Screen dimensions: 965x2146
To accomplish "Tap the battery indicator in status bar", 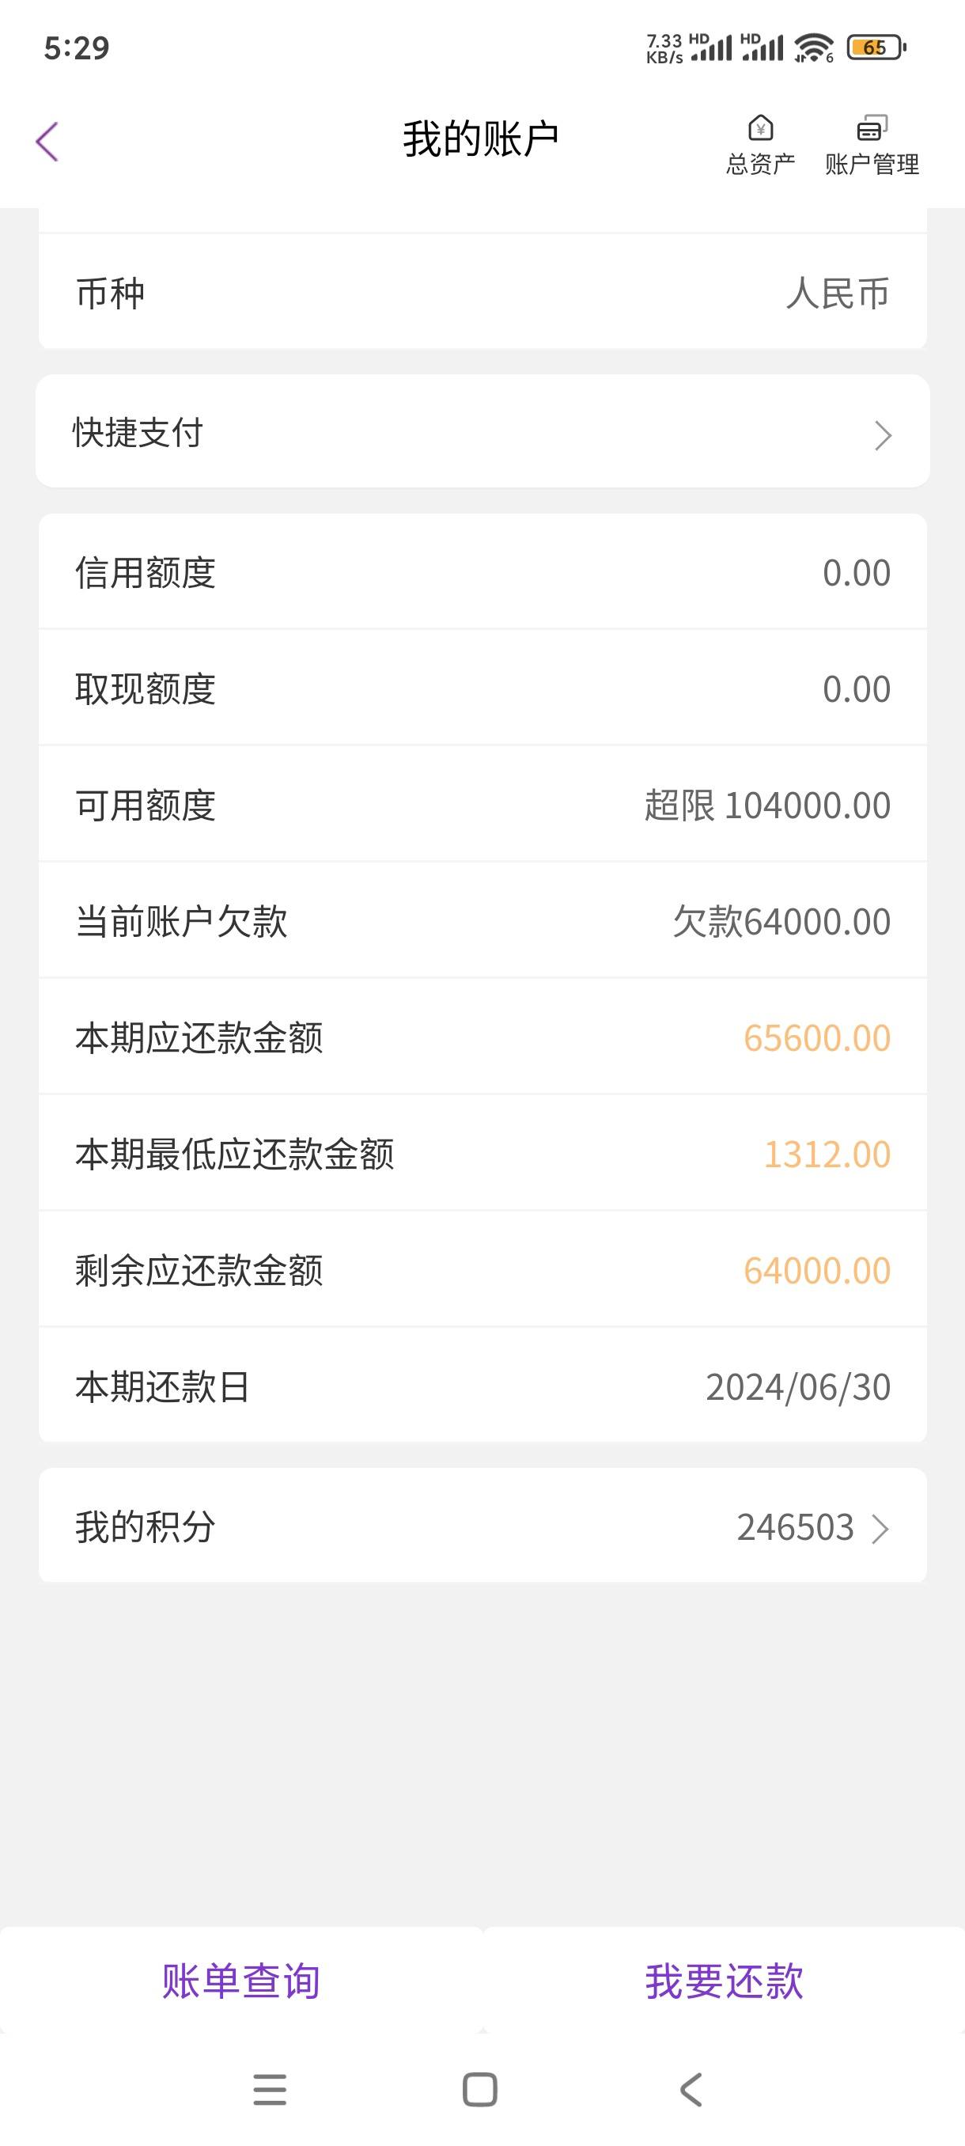I will tap(876, 47).
